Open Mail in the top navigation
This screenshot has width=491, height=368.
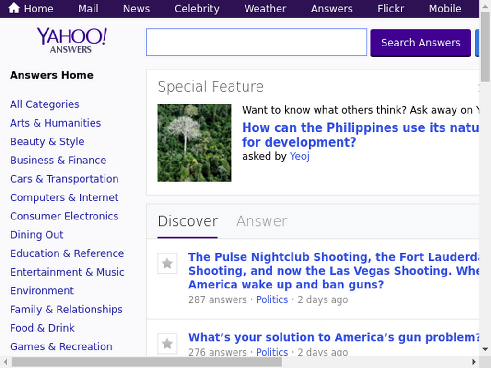(88, 9)
